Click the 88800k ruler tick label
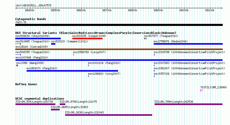The height and width of the screenshot is (125, 230). pyautogui.click(x=133, y=10)
